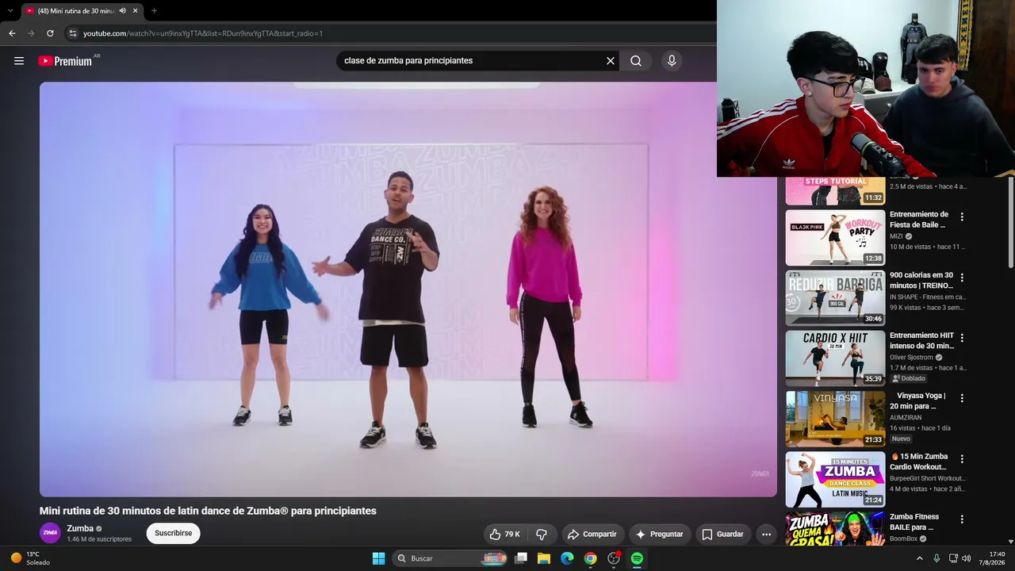The width and height of the screenshot is (1015, 571).
Task: Open the Preguntar AI button
Action: pyautogui.click(x=660, y=535)
